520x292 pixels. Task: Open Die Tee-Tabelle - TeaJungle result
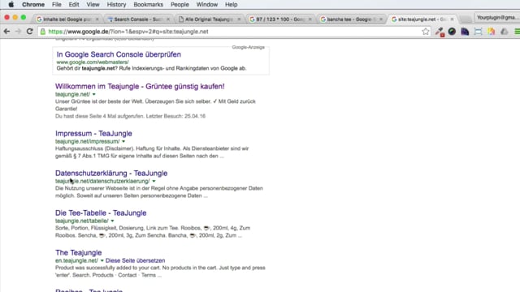[101, 213]
